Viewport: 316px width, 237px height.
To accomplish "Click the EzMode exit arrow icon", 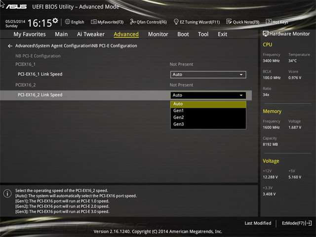I will [309, 223].
